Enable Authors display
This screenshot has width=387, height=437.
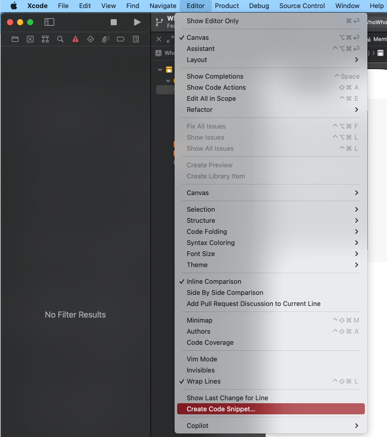tap(271, 331)
